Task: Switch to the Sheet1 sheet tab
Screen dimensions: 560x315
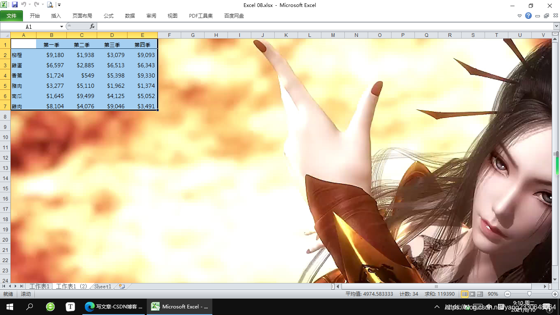Action: (102, 286)
